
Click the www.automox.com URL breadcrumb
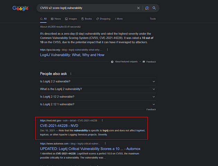coord(70,144)
